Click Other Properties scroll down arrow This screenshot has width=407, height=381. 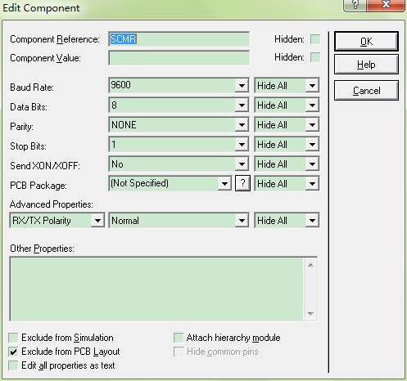(310, 314)
